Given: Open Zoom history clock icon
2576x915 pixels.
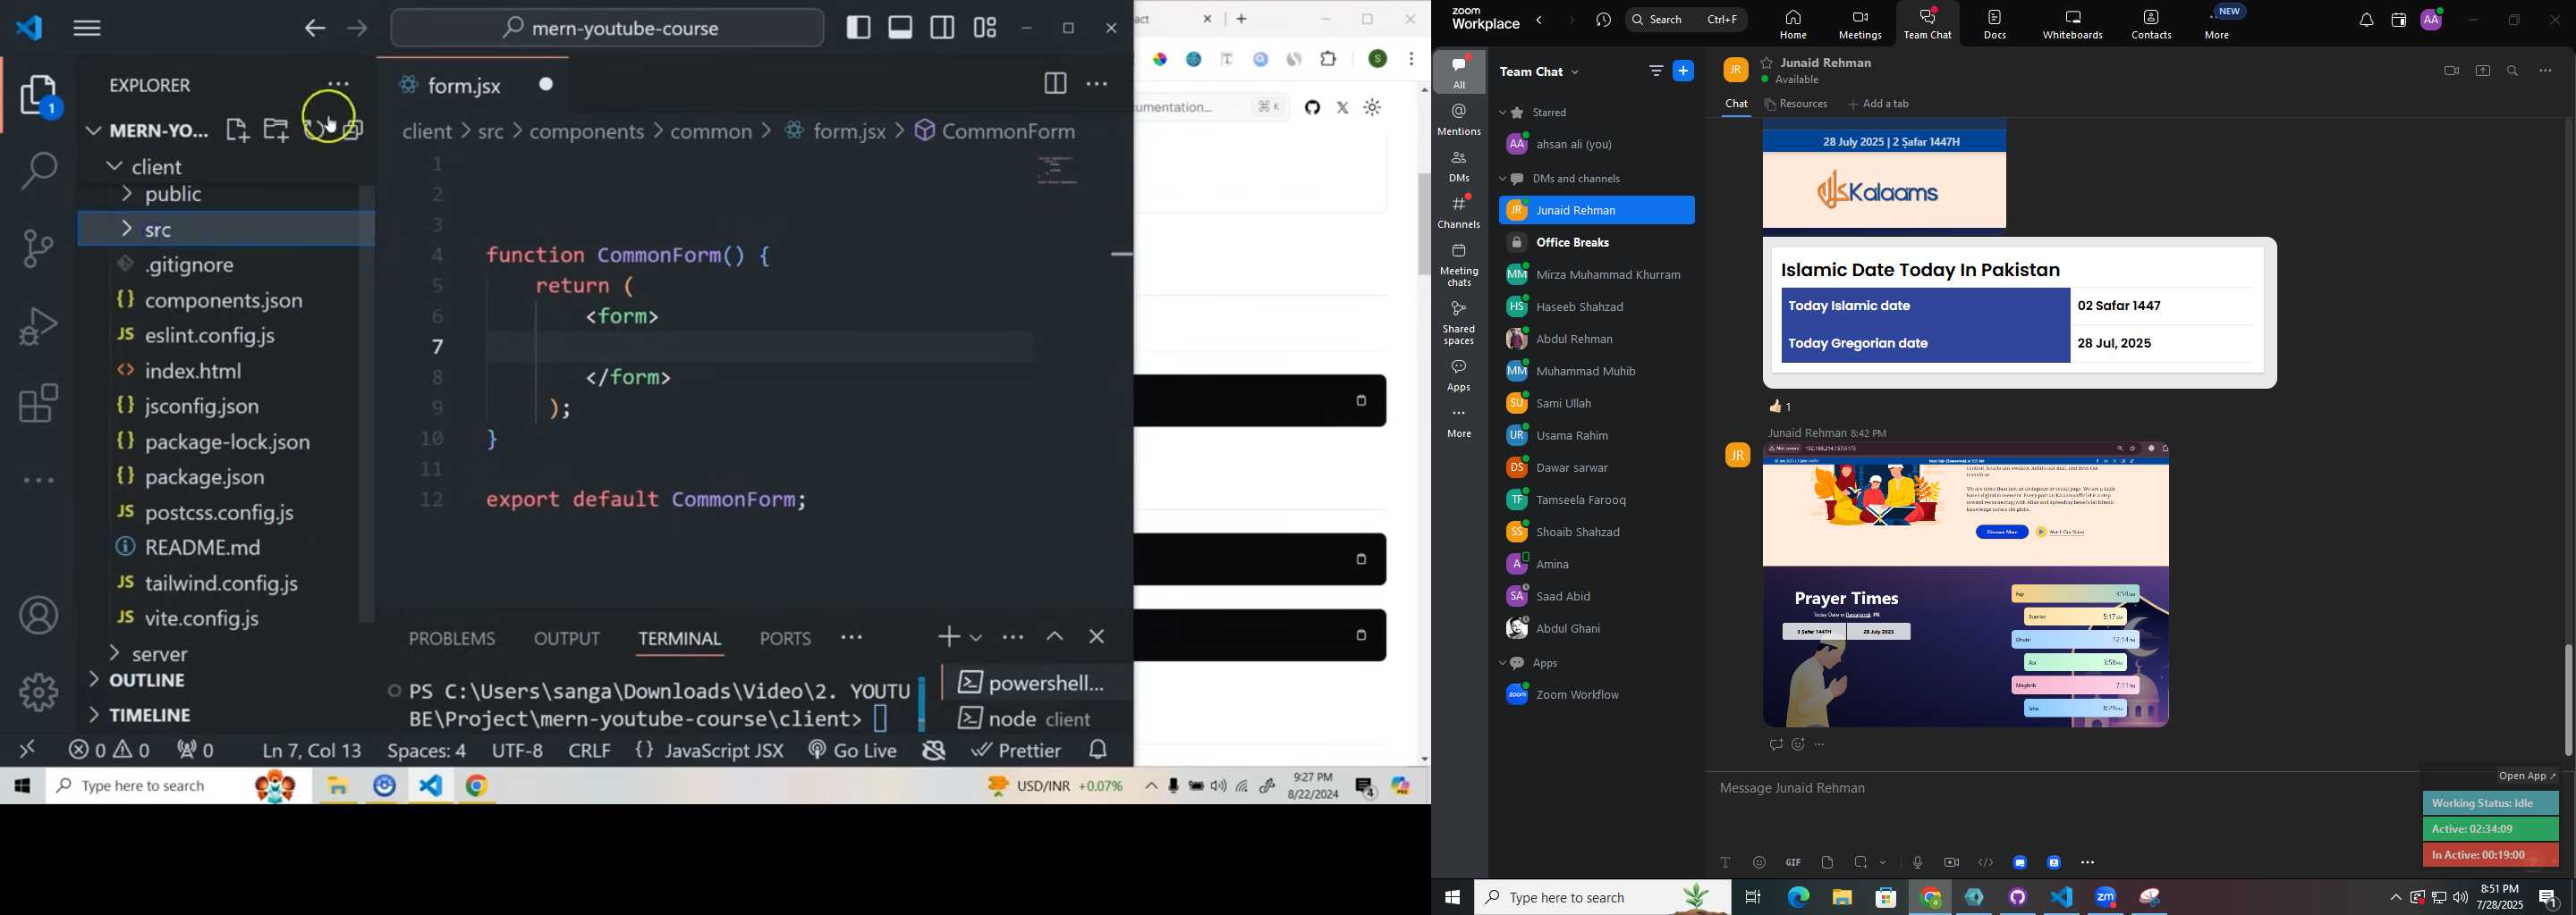Looking at the screenshot, I should tap(1604, 20).
